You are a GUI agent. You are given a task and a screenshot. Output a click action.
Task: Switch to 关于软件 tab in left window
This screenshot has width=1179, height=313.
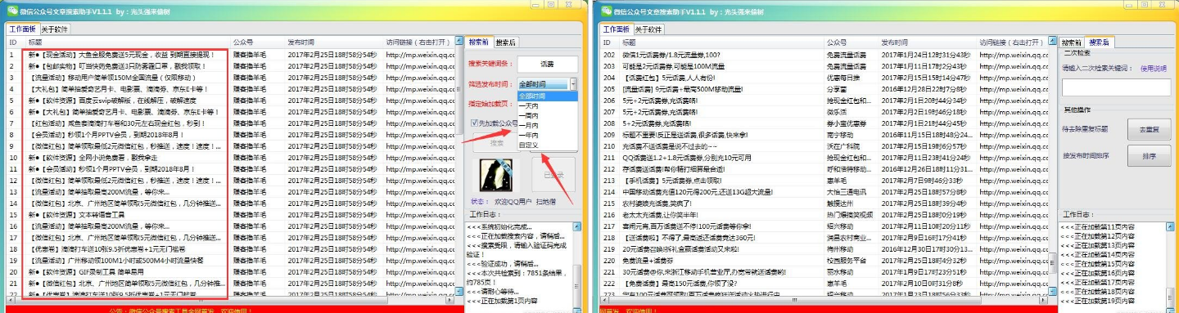55,29
